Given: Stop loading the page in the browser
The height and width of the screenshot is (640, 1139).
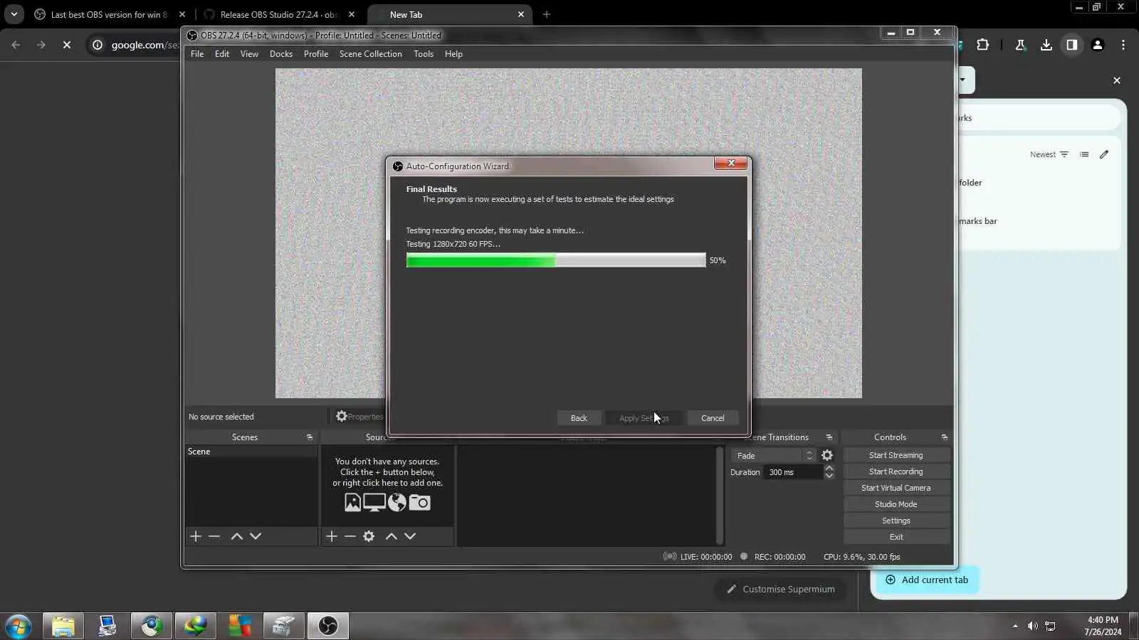Looking at the screenshot, I should click(x=67, y=45).
